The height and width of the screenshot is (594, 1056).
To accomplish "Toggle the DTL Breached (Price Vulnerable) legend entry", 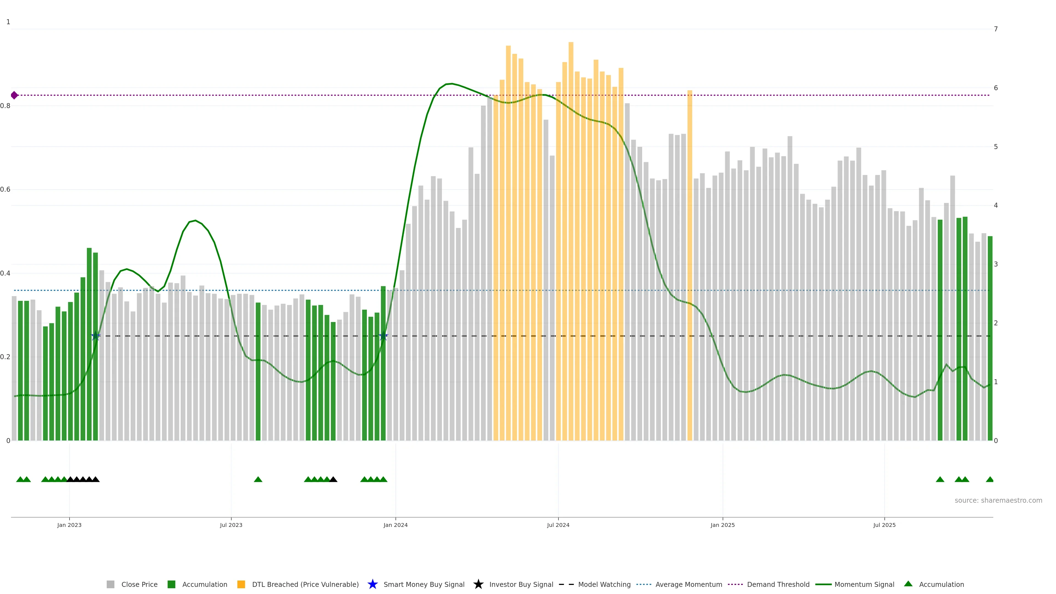I will coord(305,584).
